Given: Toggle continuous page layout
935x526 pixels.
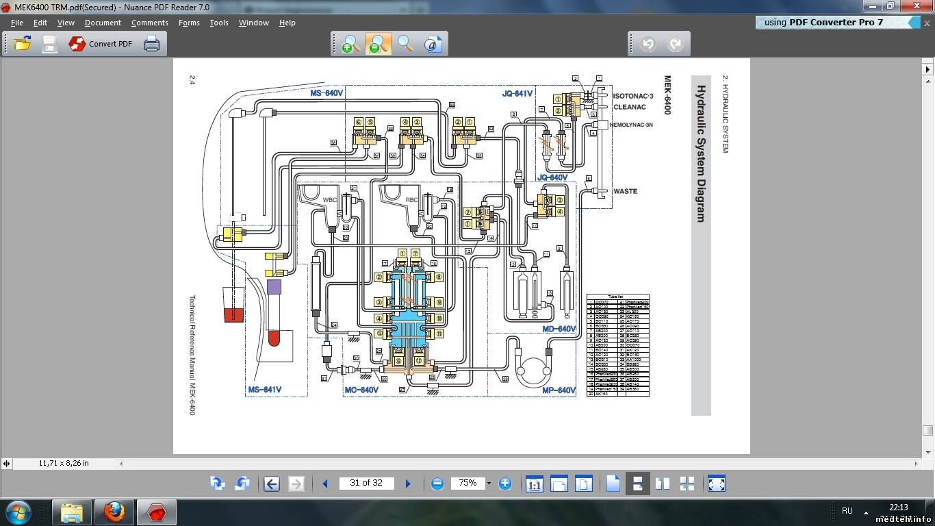Looking at the screenshot, I should (x=637, y=484).
